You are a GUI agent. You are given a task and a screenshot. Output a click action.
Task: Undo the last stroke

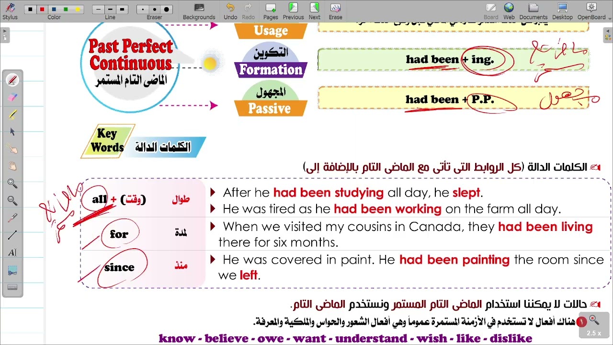pyautogui.click(x=230, y=11)
